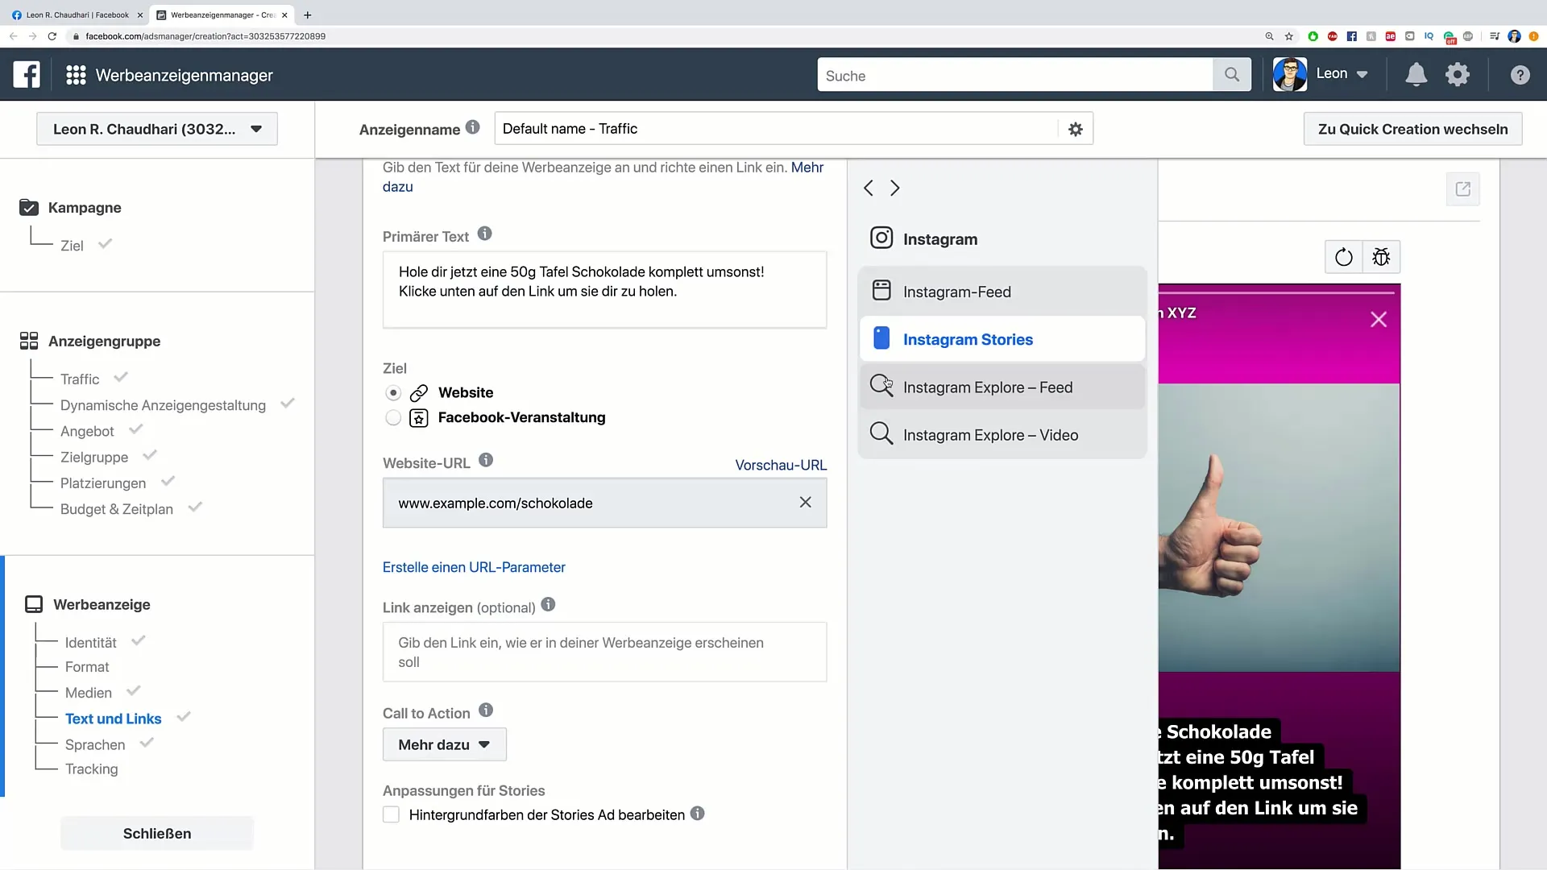The width and height of the screenshot is (1547, 870).
Task: Select the Website radio option
Action: tap(393, 393)
